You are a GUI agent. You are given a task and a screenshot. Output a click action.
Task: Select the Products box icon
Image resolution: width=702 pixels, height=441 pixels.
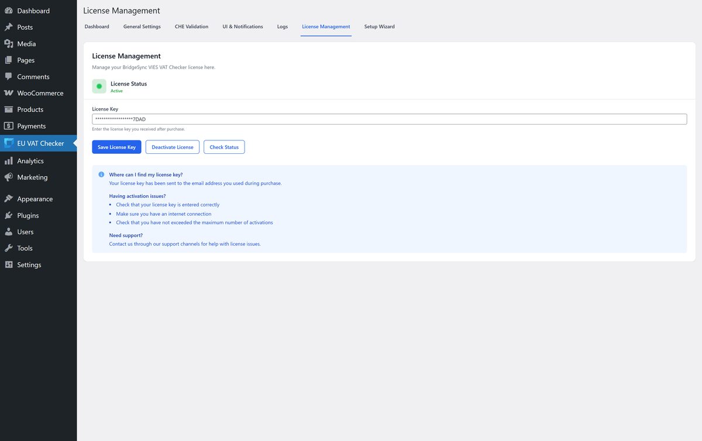point(9,109)
